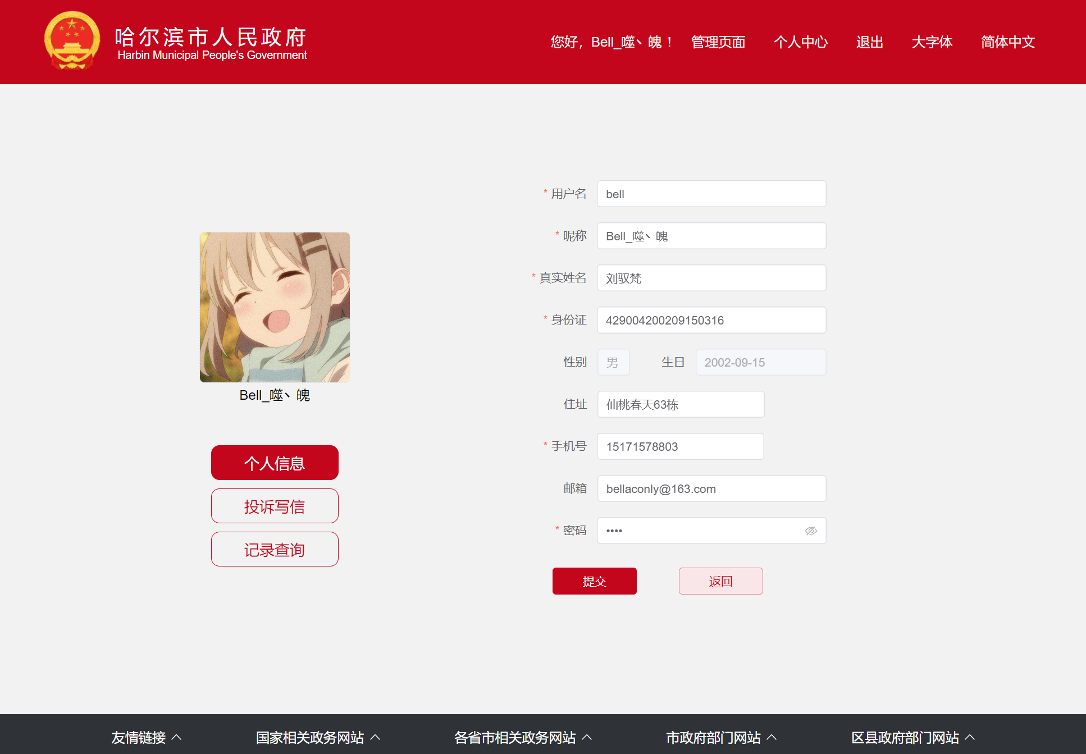Expand the 友情链接 footer chevron
1086x754 pixels.
[176, 737]
